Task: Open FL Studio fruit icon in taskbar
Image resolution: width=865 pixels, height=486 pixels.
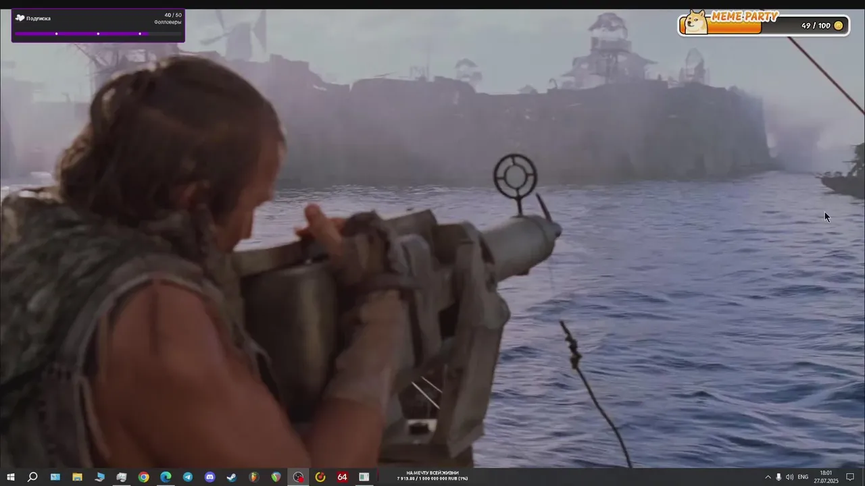Action: [253, 477]
